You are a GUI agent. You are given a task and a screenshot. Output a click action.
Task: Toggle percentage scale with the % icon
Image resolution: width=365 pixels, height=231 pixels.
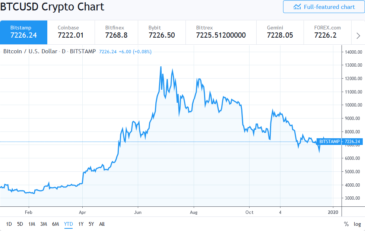pyautogui.click(x=346, y=224)
